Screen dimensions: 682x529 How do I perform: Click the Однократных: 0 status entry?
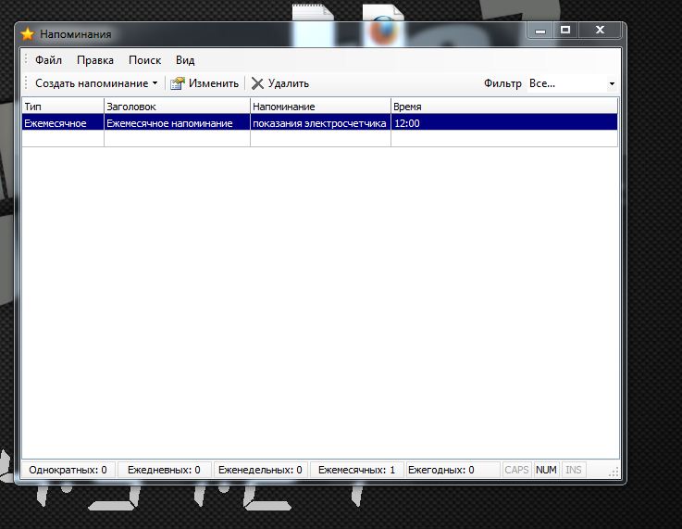click(68, 470)
